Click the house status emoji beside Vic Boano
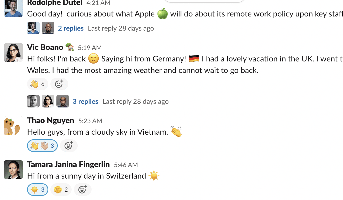Image resolution: width=343 pixels, height=200 pixels. click(x=70, y=47)
